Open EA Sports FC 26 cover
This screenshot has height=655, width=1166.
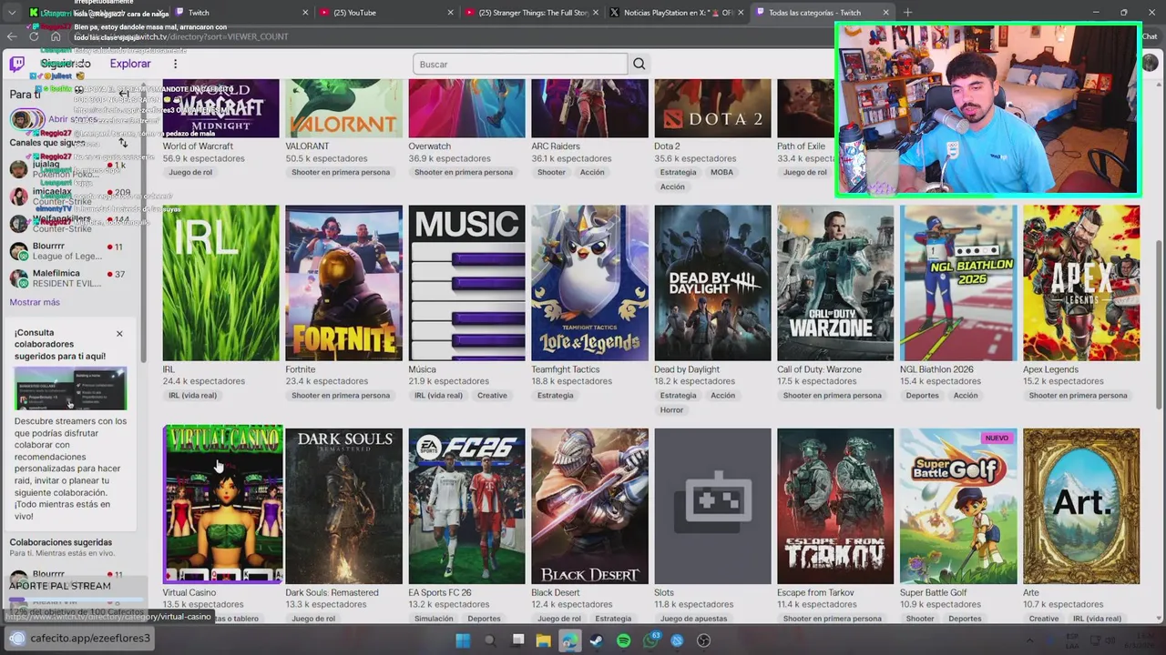tap(466, 506)
